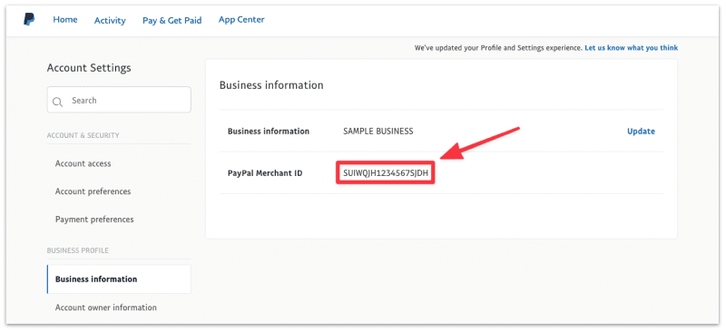Open the App Center tab
Image resolution: width=726 pixels, height=333 pixels.
[241, 19]
